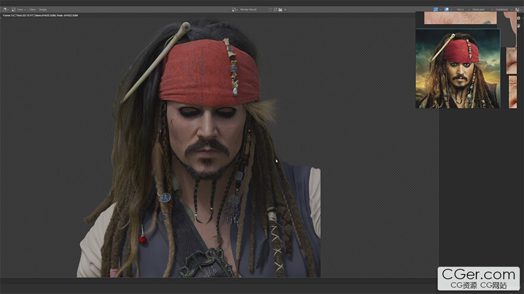This screenshot has width=524, height=294.
Task: Click the new image icon
Action: [275, 10]
